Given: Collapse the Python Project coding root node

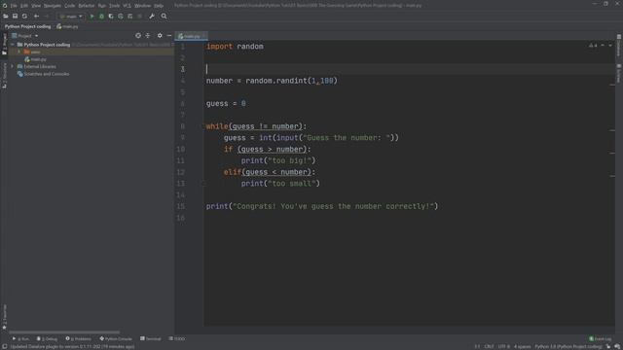Looking at the screenshot, I should [13, 45].
